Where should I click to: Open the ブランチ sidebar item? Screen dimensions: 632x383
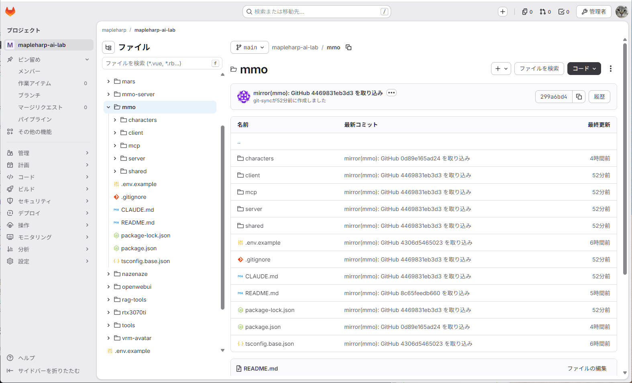(48, 95)
